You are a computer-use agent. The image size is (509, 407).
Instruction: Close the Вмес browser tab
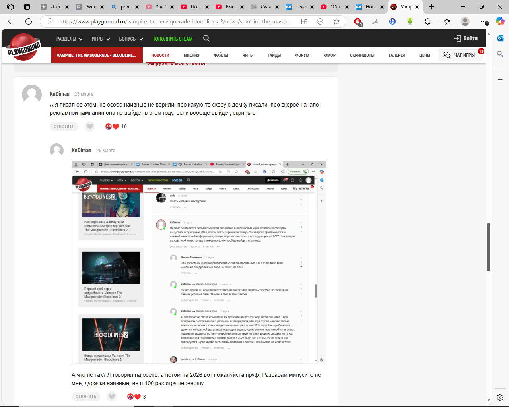[x=242, y=7]
